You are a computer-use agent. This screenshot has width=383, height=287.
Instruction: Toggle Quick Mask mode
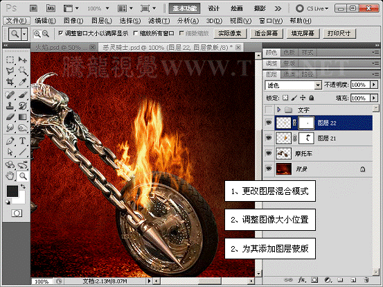coord(17,214)
